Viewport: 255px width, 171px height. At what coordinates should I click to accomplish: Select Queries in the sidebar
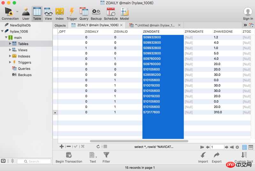(24, 69)
